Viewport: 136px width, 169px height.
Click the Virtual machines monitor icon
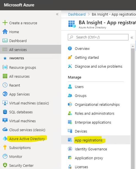coord(5,121)
